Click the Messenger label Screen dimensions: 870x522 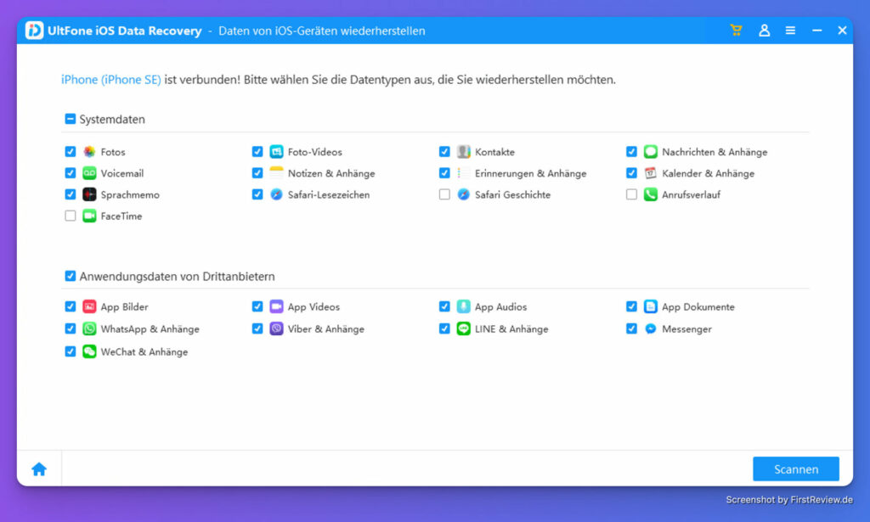pos(686,329)
